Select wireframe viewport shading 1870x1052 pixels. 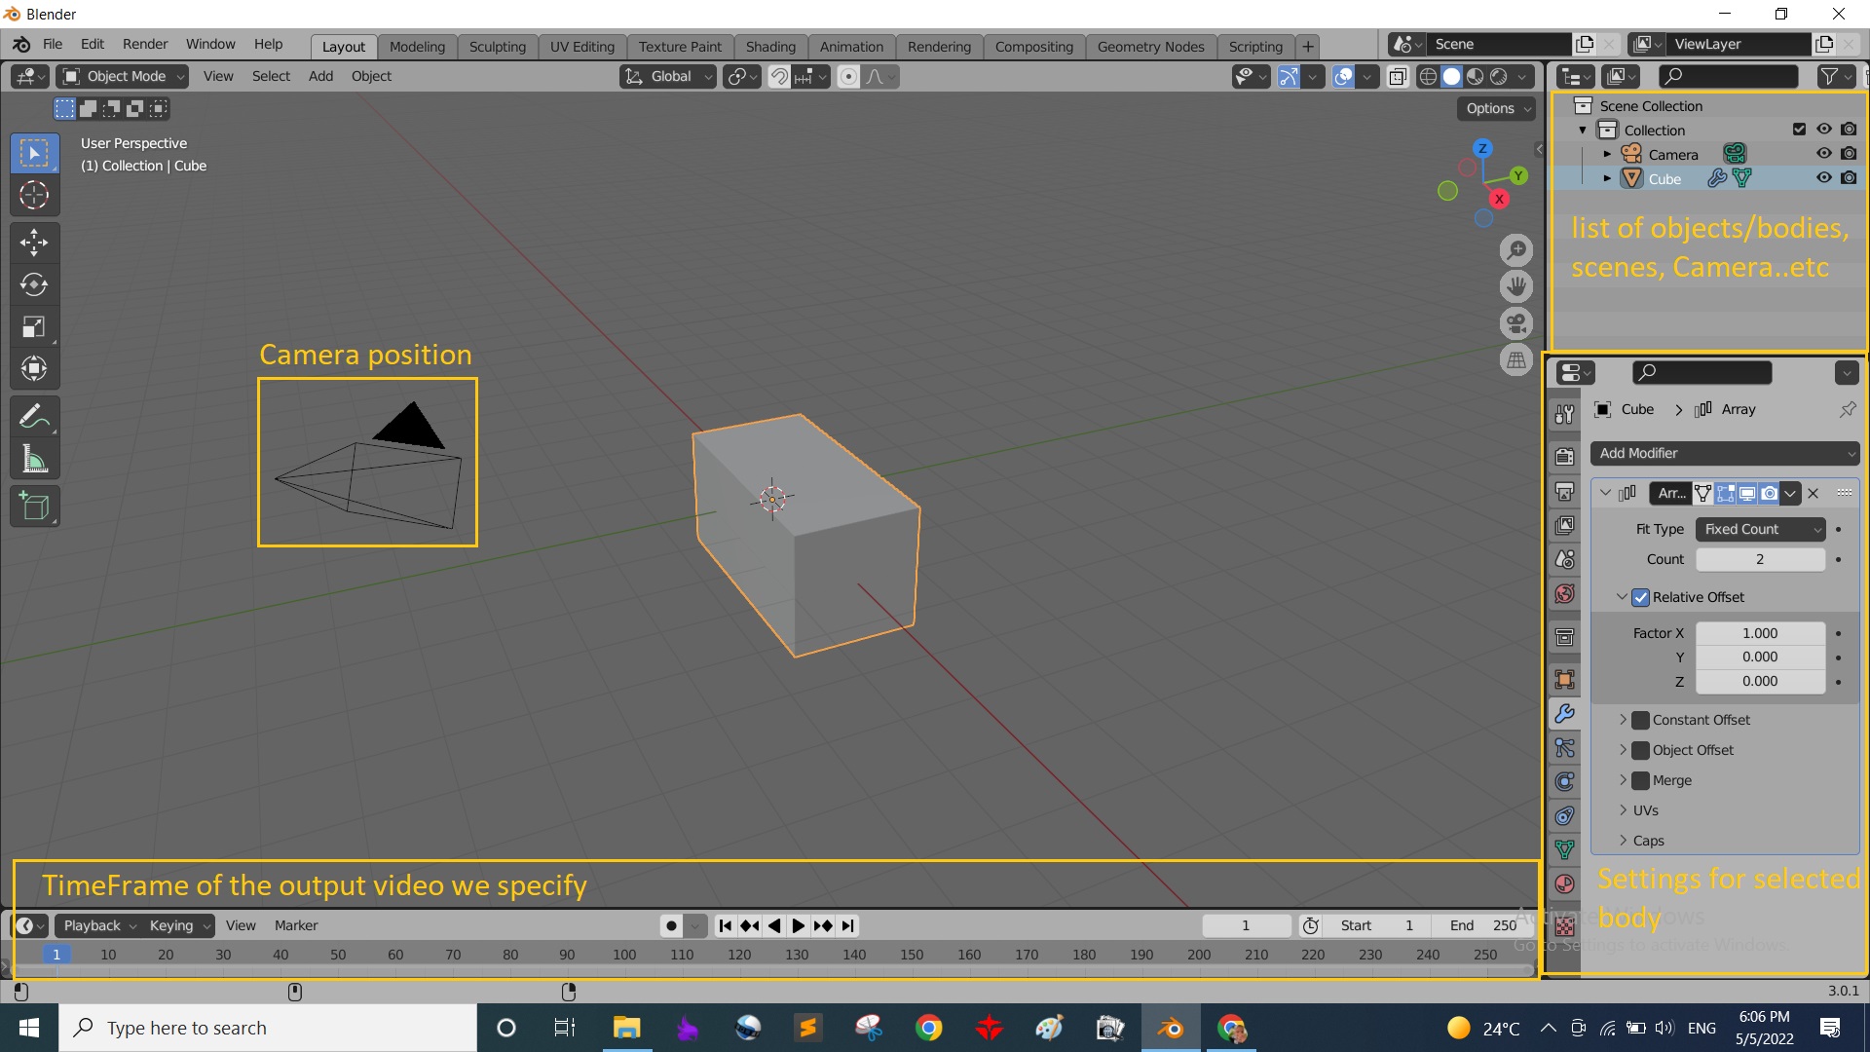point(1428,76)
